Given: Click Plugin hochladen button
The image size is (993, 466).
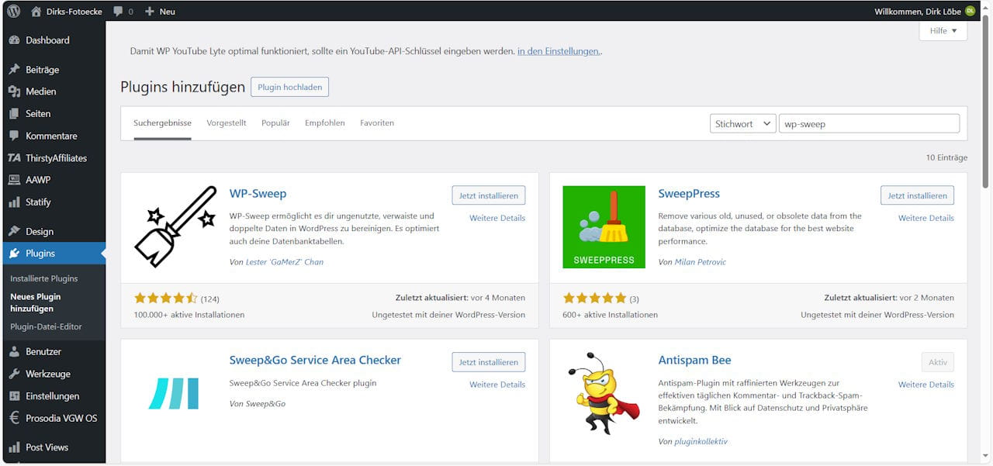Looking at the screenshot, I should [x=290, y=88].
